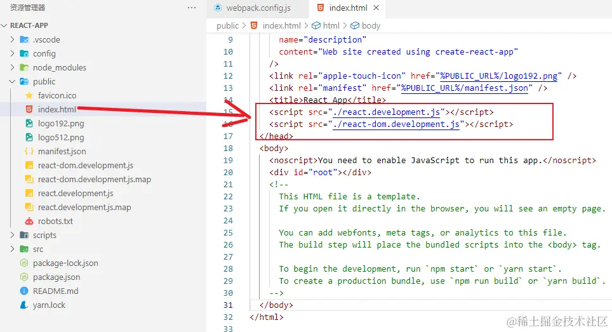Click index.html in breadcrumb
This screenshot has height=332, width=612.
281,26
